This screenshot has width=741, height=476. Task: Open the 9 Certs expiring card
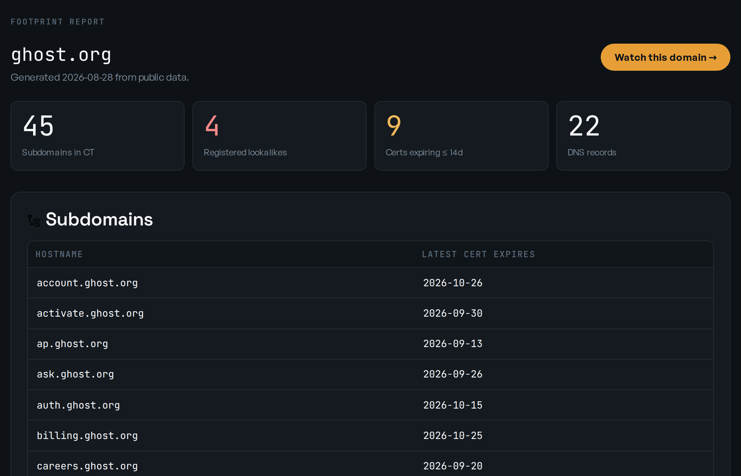coord(461,136)
